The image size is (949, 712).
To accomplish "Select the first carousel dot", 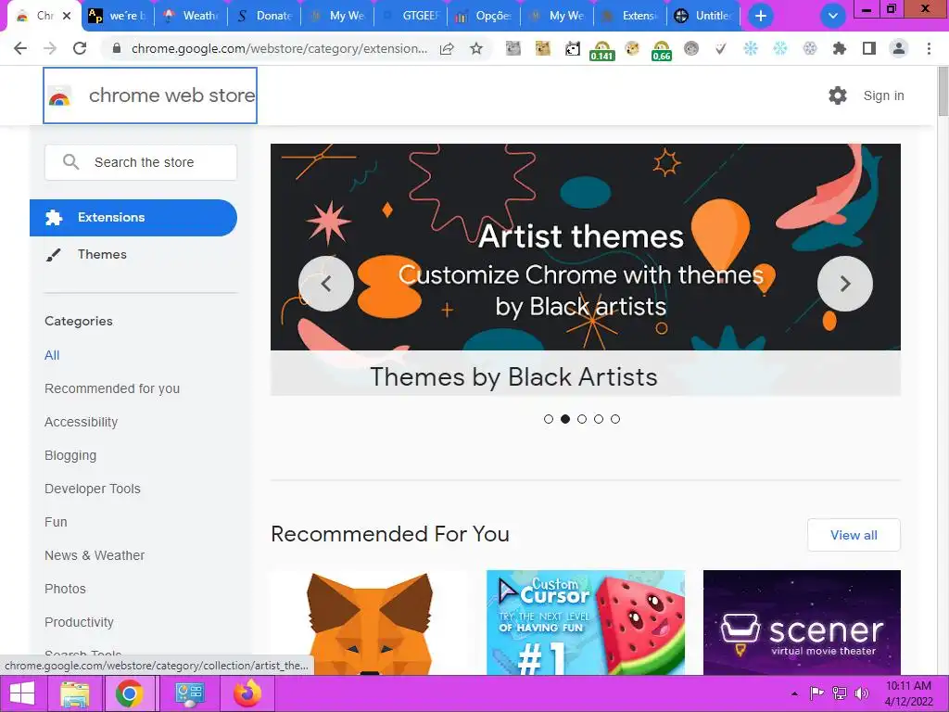I will point(549,419).
